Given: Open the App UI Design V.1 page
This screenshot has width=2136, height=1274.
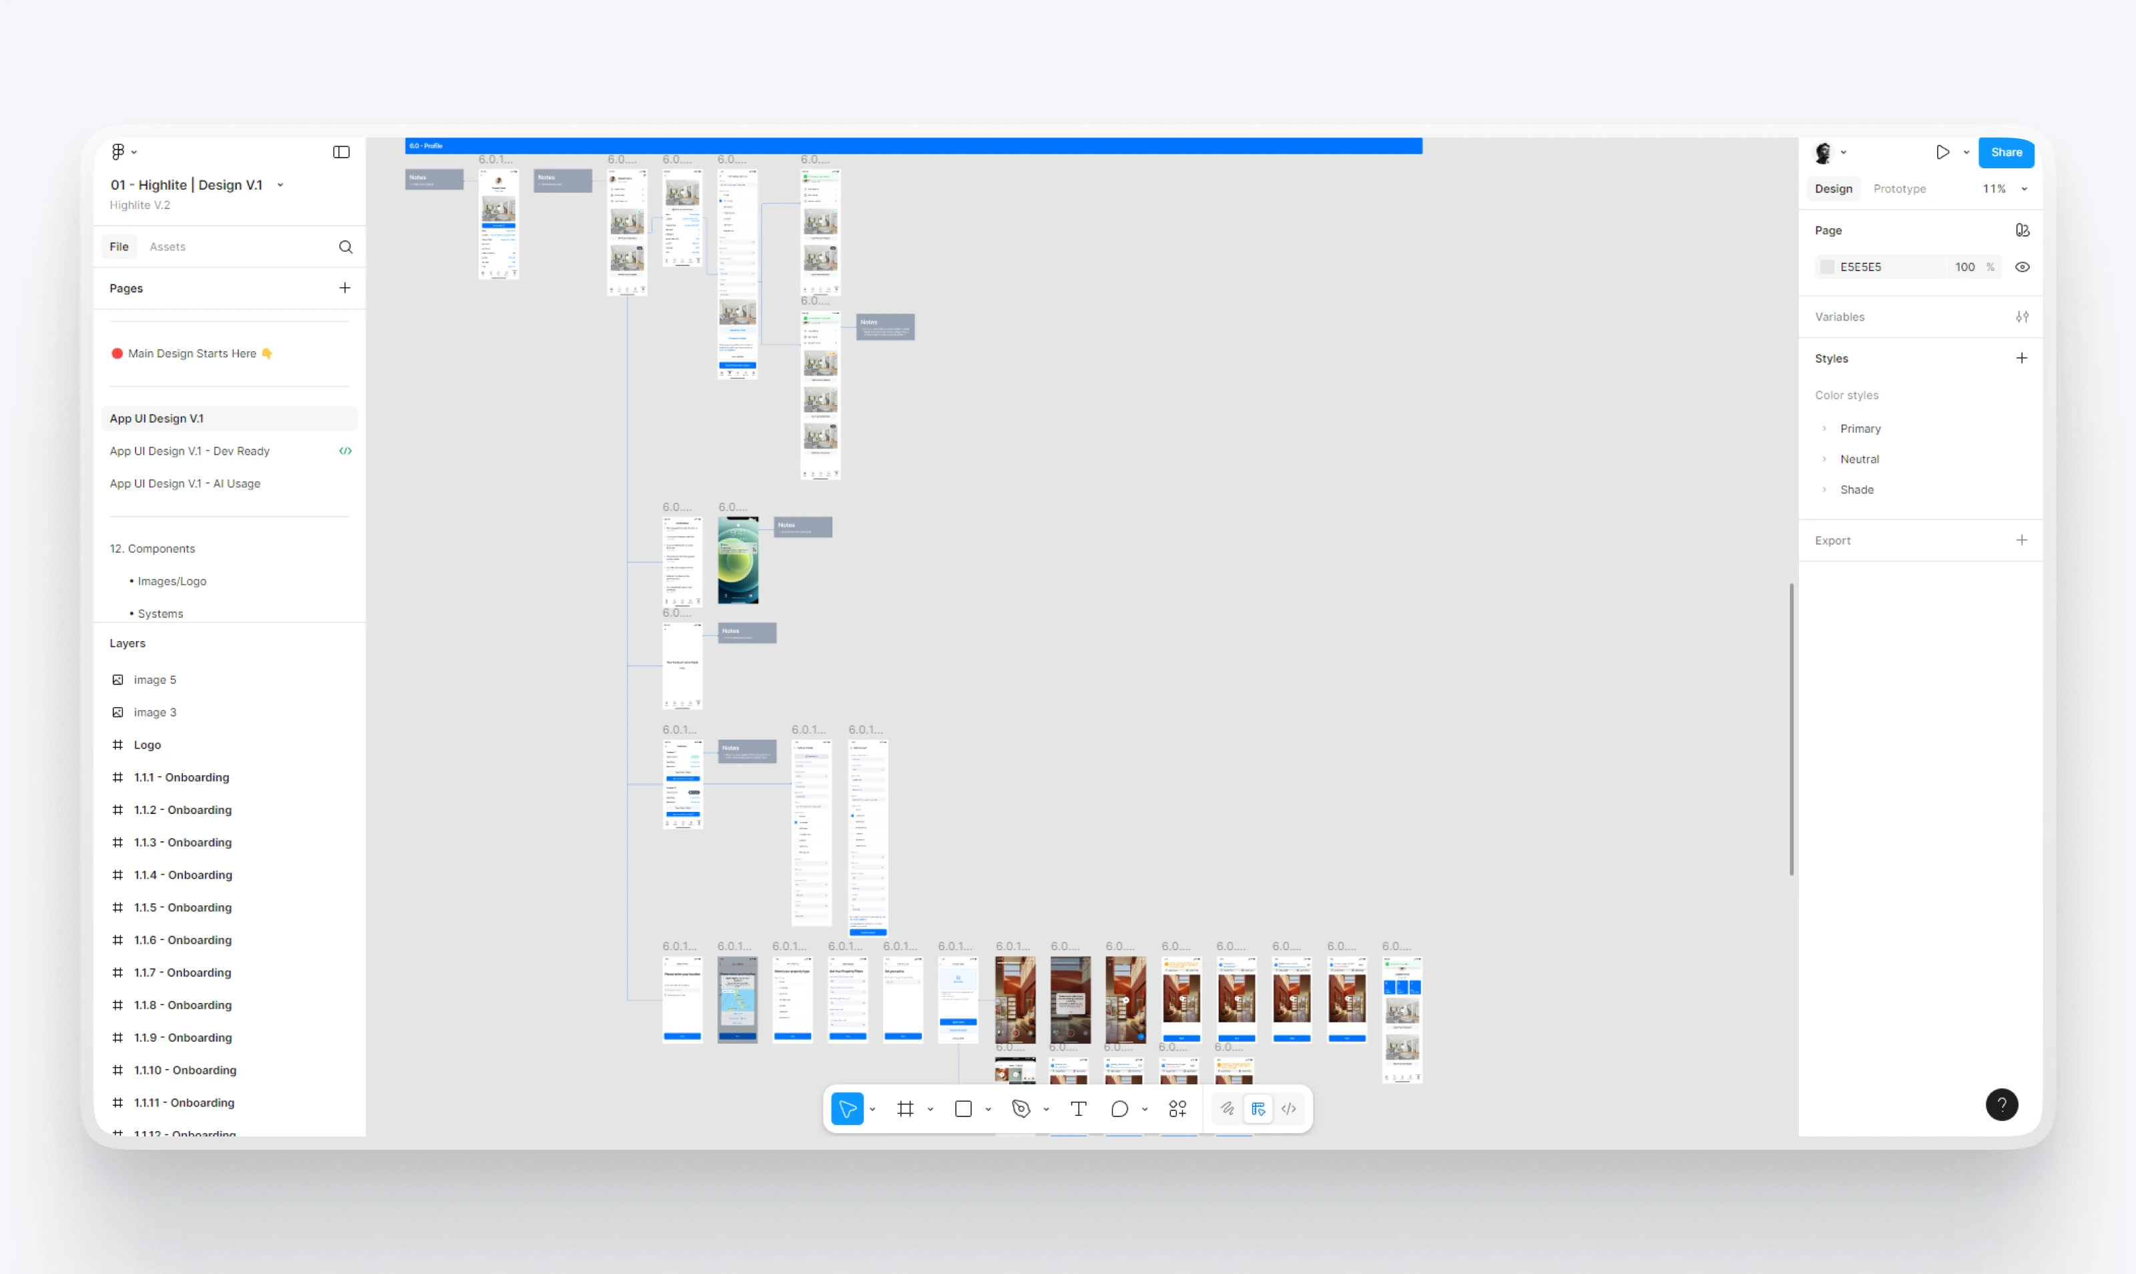Looking at the screenshot, I should (x=229, y=419).
